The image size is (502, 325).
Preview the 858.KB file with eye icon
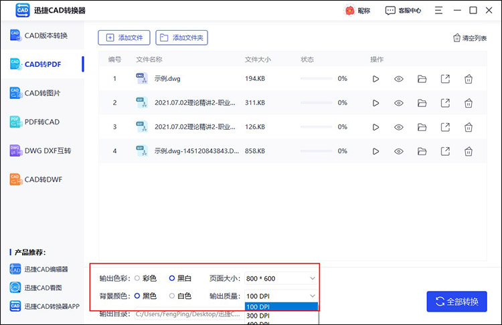(x=399, y=151)
